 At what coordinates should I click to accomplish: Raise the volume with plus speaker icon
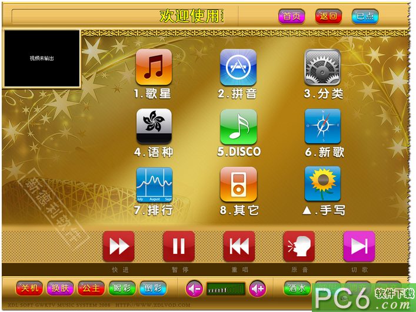(x=257, y=288)
